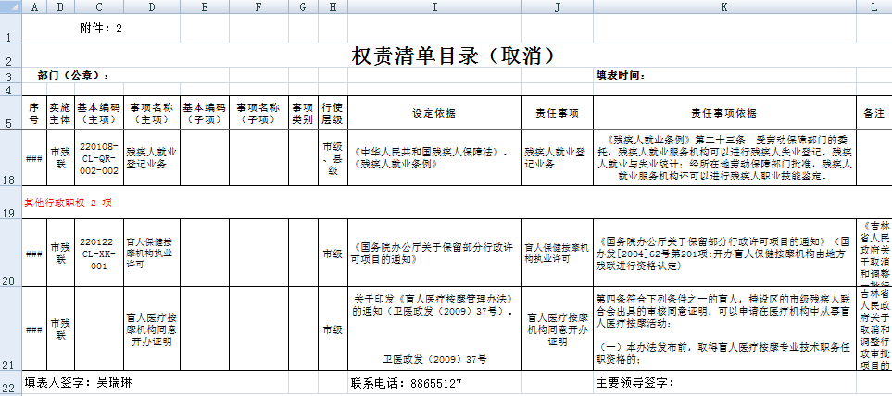The height and width of the screenshot is (396, 892).
Task: Select the 部门（公章）： cell
Action: (x=74, y=75)
